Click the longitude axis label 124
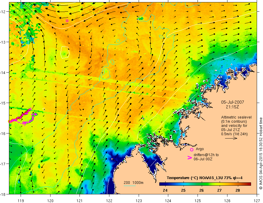This screenshot has width=263, height=203. pos(168,201)
